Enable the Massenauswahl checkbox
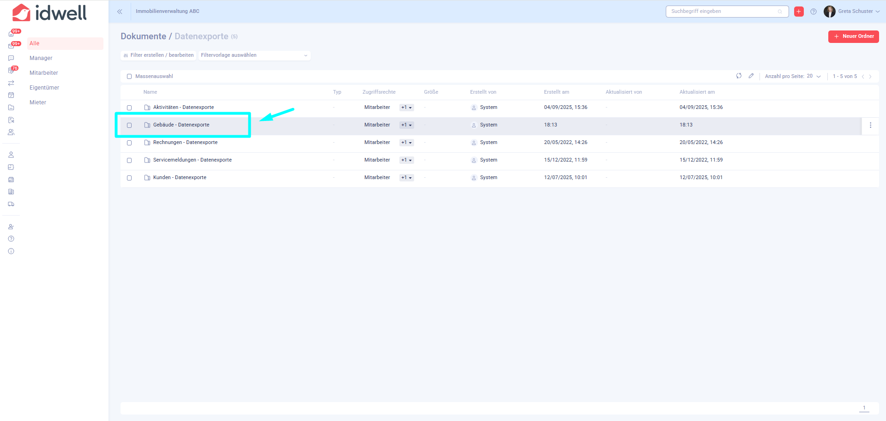The height and width of the screenshot is (421, 886). pos(129,77)
